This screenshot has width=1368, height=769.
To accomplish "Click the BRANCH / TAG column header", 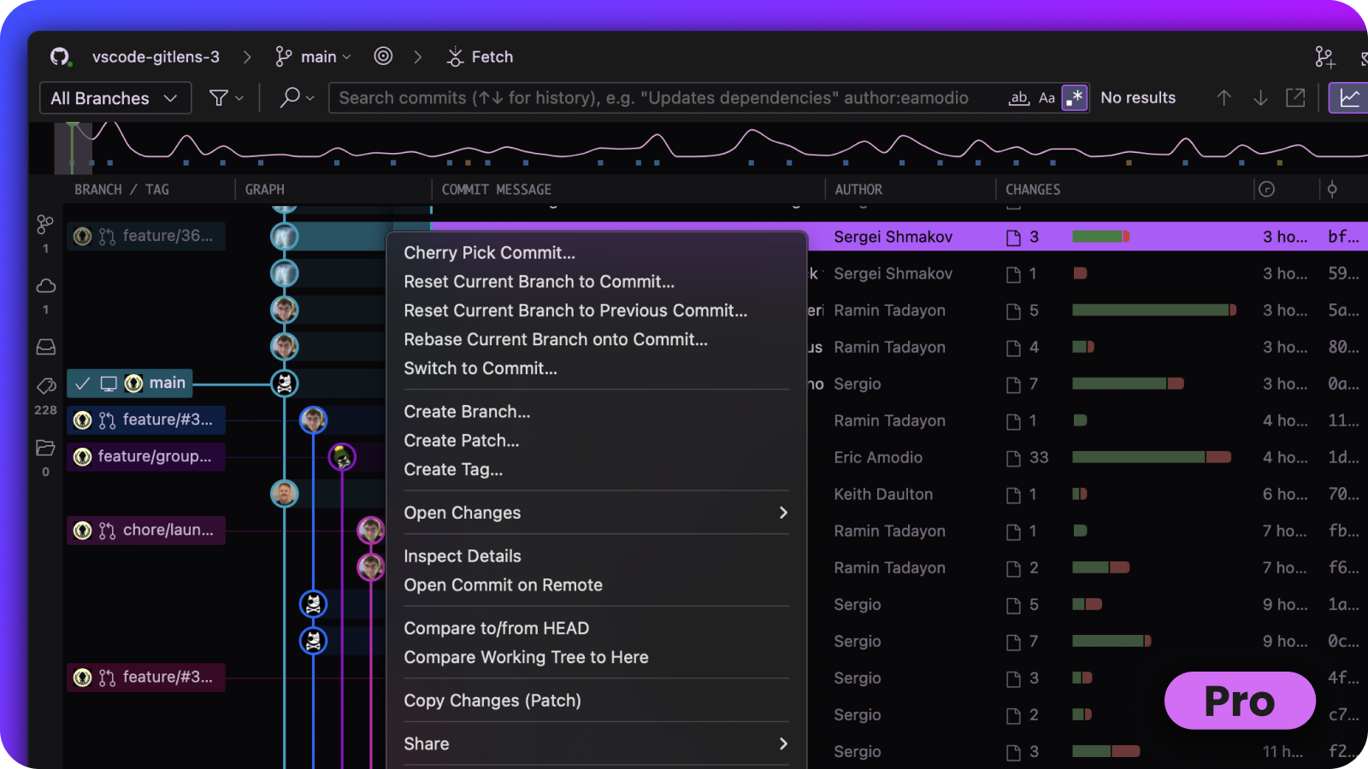I will 121,190.
